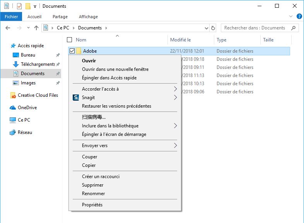Open the blue Help question mark icon
Viewport: 304px width, 223px height.
pos(299,16)
